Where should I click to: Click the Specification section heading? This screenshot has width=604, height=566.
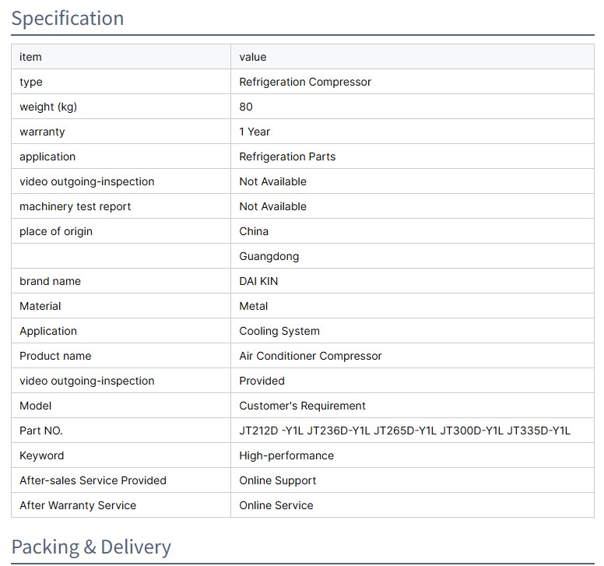tap(68, 19)
